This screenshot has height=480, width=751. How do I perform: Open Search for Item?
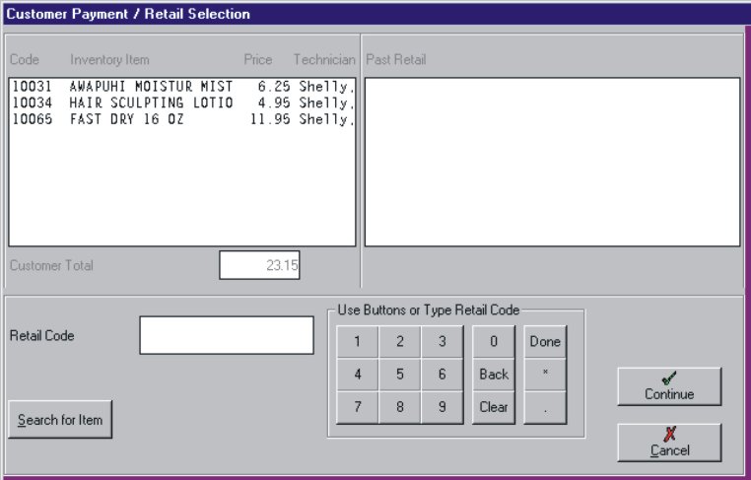tap(61, 420)
